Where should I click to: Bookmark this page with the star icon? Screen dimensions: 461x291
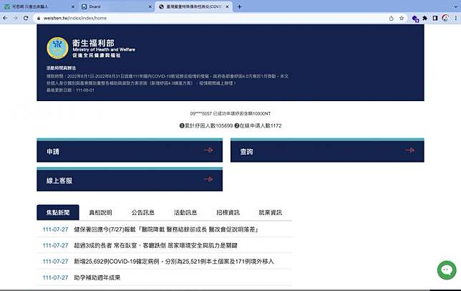tap(402, 18)
